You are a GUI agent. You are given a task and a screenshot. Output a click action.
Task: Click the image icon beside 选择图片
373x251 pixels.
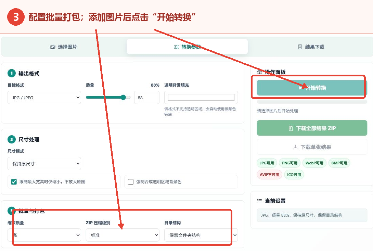(53, 47)
